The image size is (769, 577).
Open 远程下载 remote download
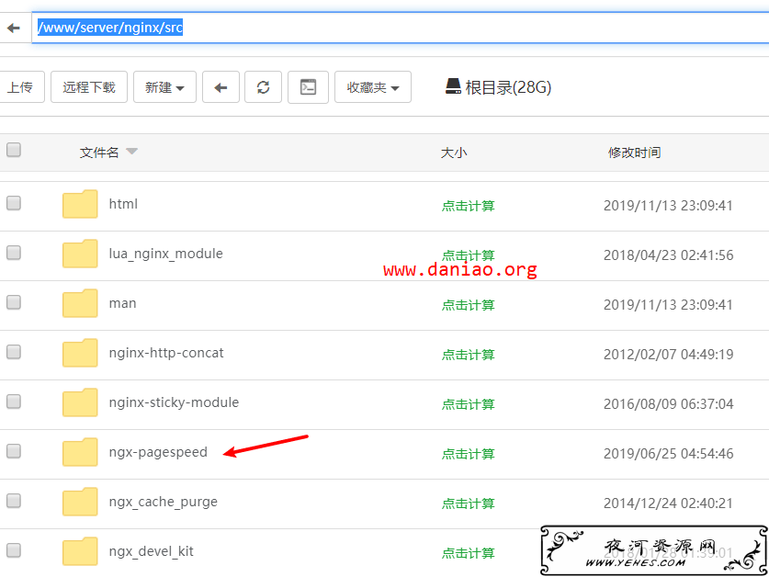[x=89, y=87]
